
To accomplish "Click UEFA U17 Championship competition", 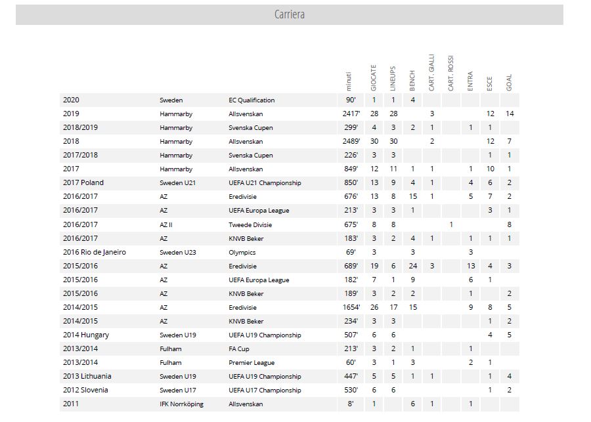I will coord(265,390).
